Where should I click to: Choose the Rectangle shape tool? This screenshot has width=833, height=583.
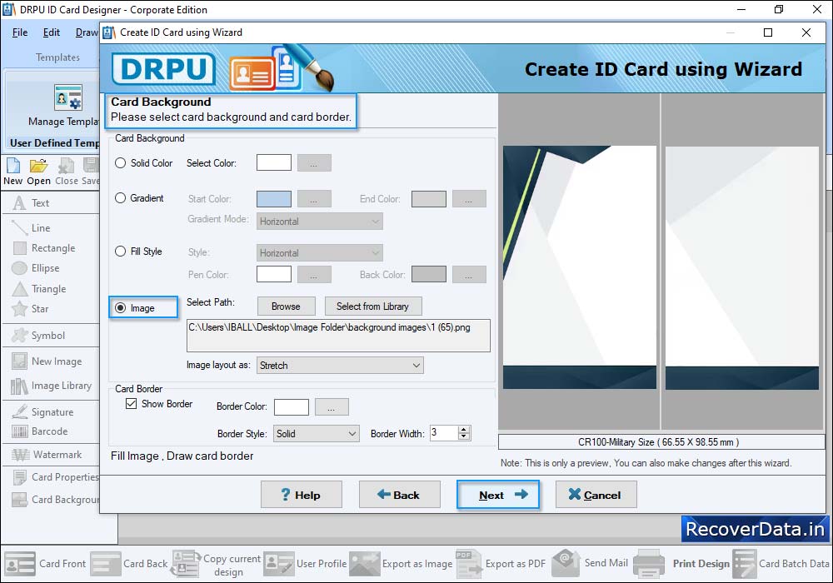44,248
